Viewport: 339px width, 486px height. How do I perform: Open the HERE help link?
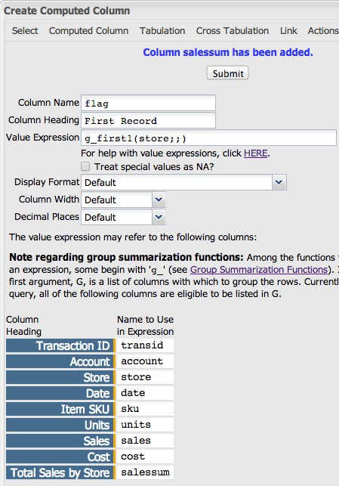[x=255, y=153]
